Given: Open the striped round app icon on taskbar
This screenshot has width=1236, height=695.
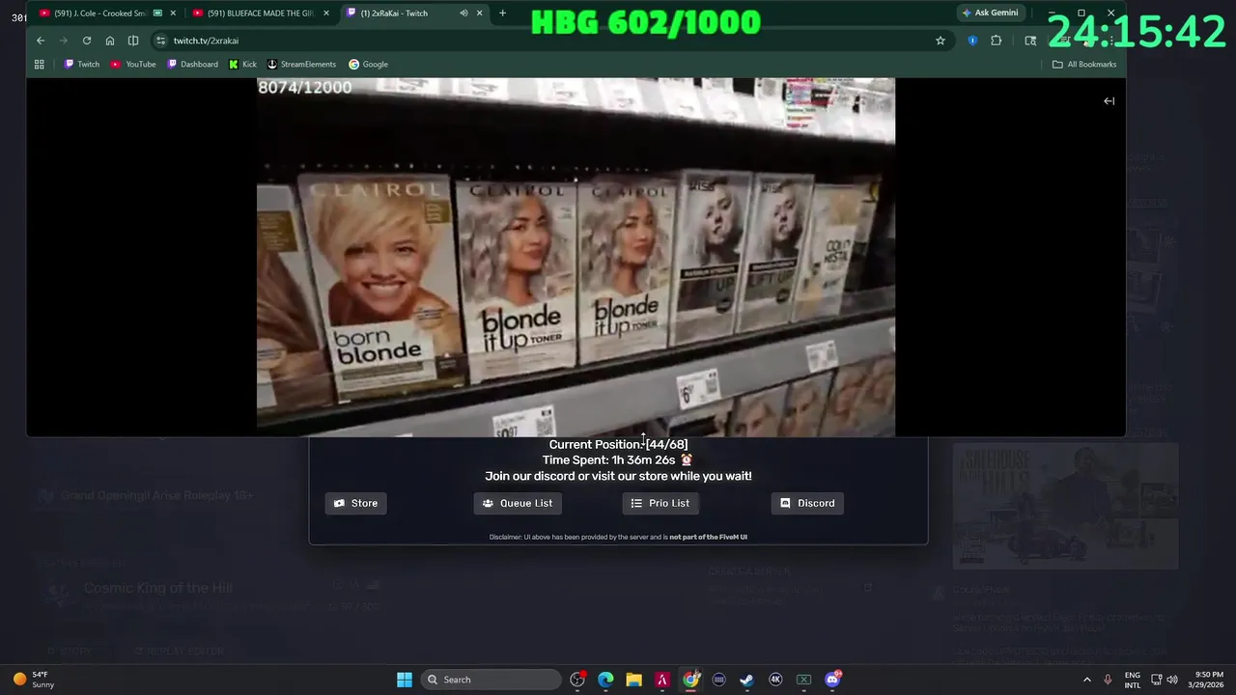Looking at the screenshot, I should point(718,680).
